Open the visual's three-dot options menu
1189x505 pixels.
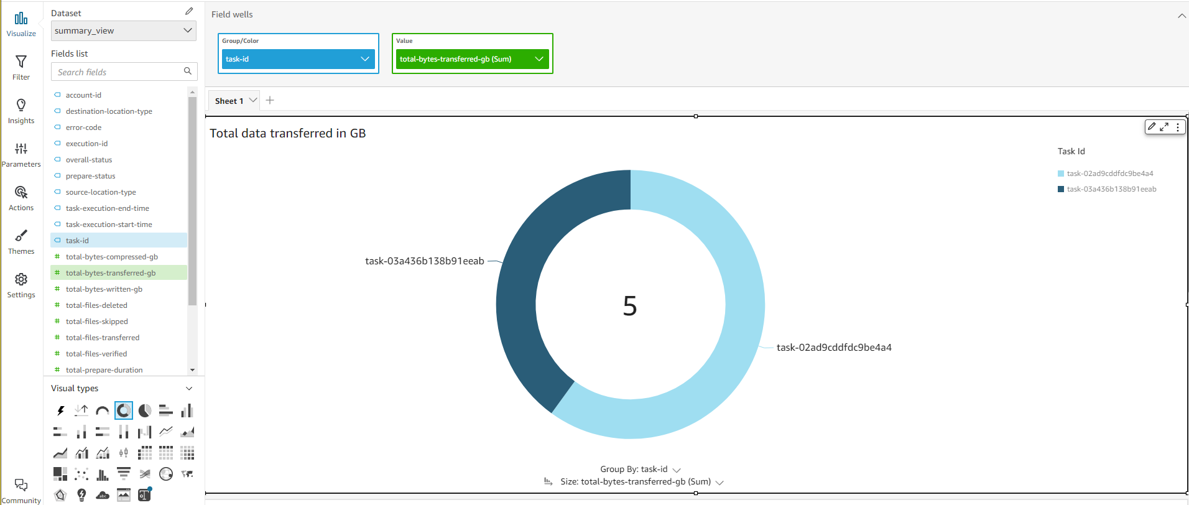tap(1178, 126)
